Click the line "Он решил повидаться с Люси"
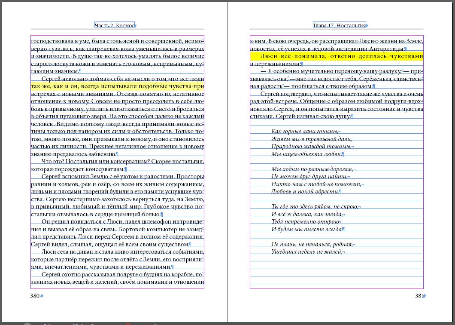The width and height of the screenshot is (455, 325). tap(123, 222)
